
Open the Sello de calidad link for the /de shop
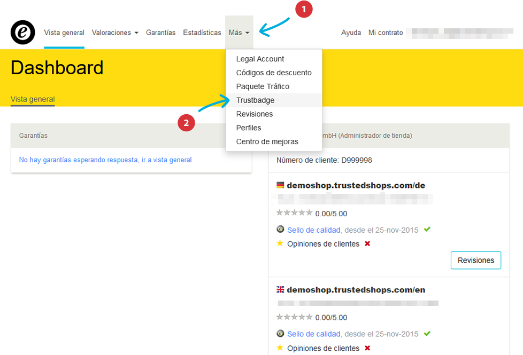[313, 230]
